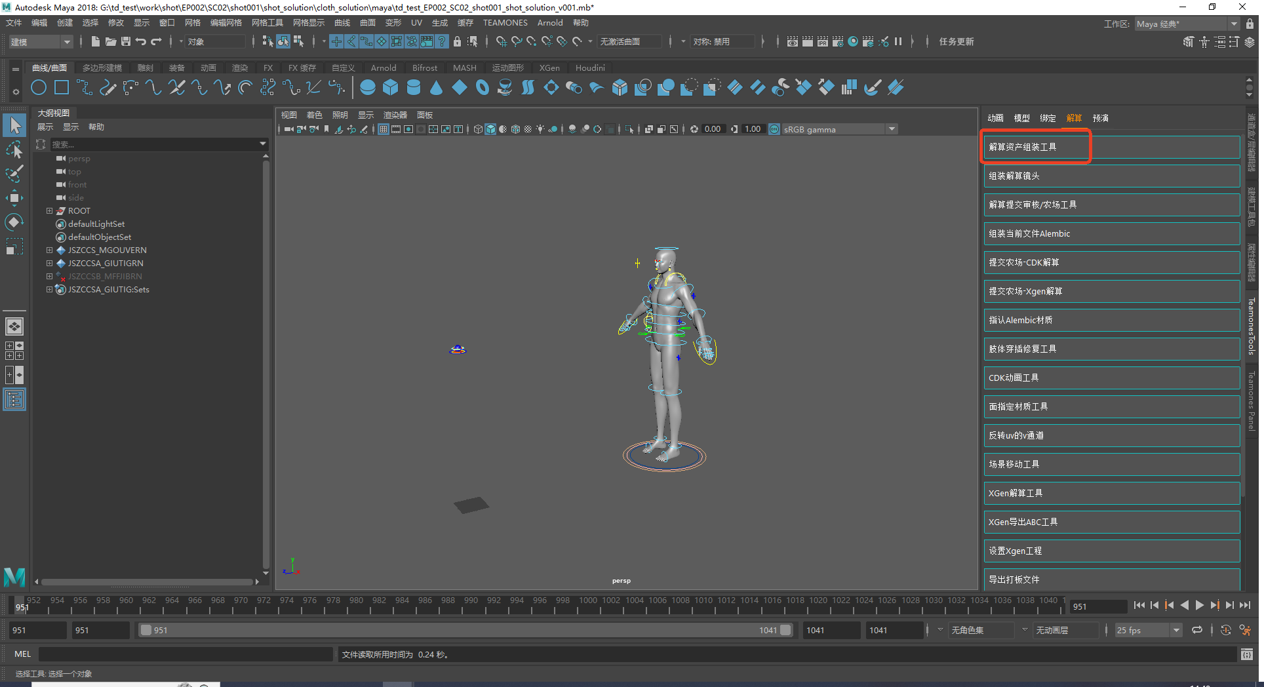This screenshot has width=1264, height=687.
Task: Open the TEAMONES menu
Action: [x=505, y=23]
